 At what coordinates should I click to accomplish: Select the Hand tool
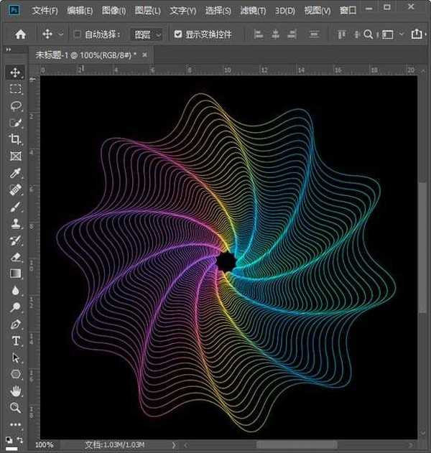[x=16, y=391]
